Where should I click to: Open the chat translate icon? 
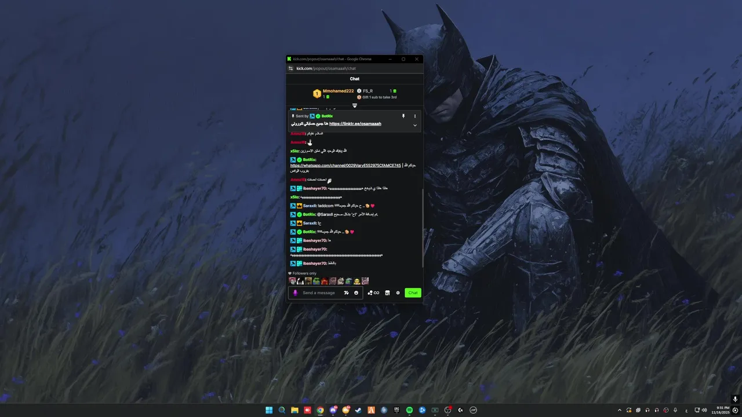point(346,293)
